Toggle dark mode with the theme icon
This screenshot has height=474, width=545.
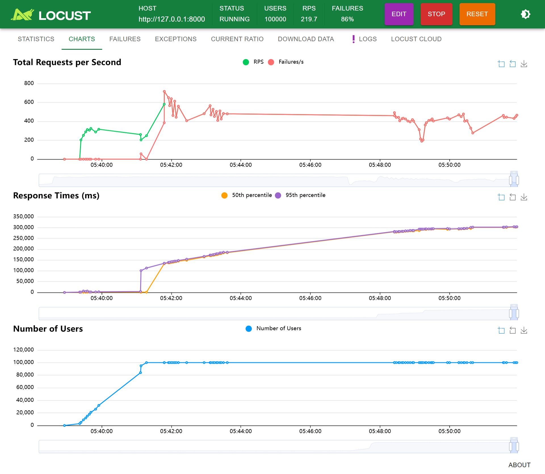coord(525,14)
